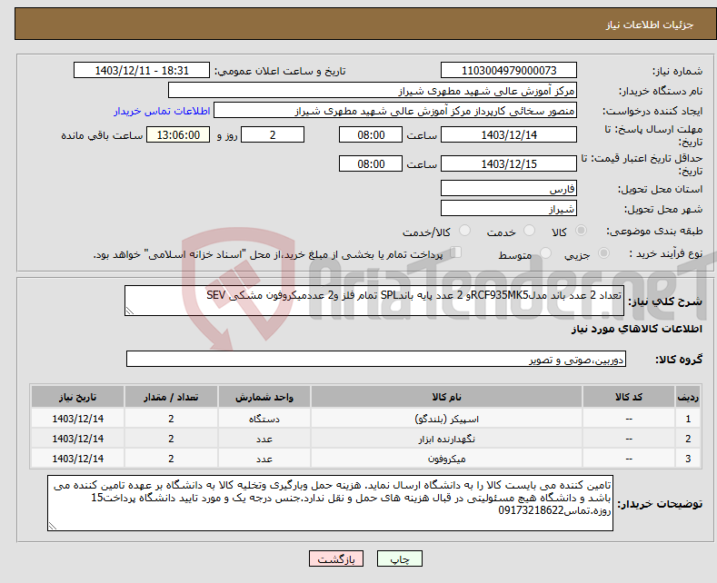Click the شرح کلی نیاز description text area
Image resolution: width=717 pixels, height=583 pixels.
click(x=374, y=301)
